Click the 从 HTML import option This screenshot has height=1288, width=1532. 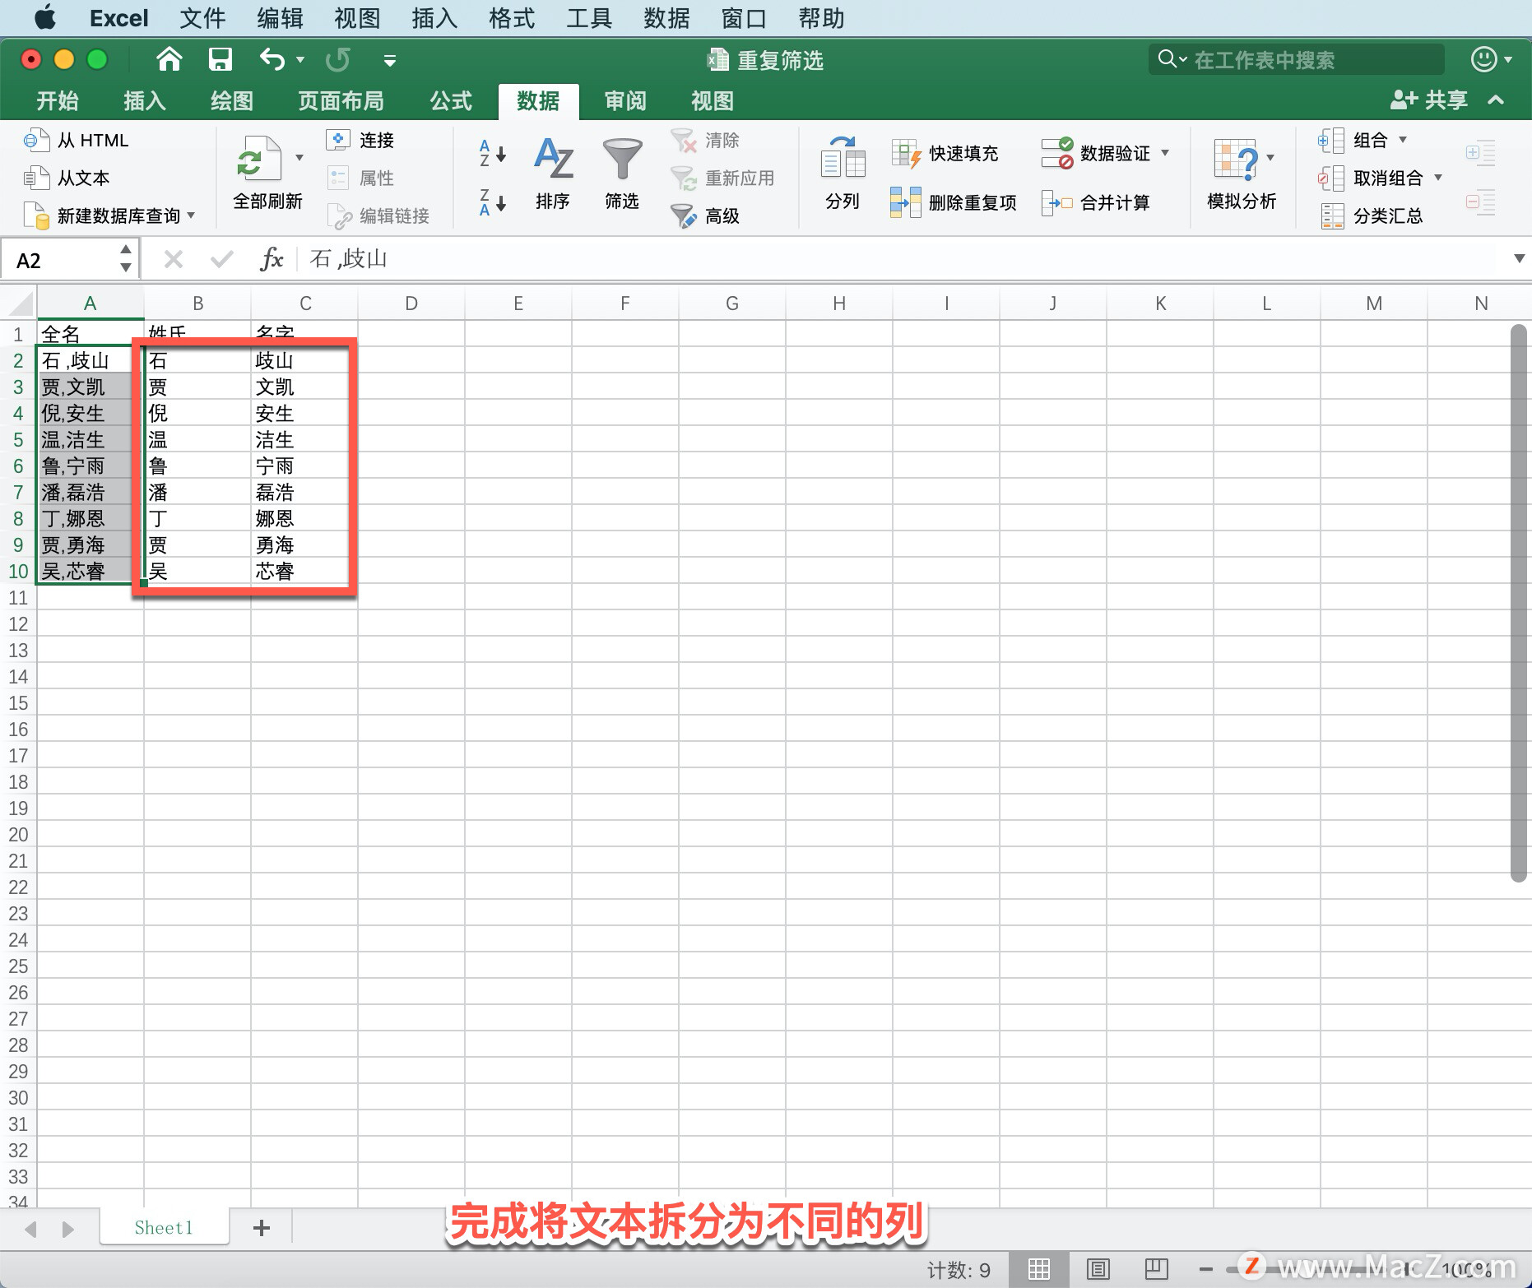(77, 140)
